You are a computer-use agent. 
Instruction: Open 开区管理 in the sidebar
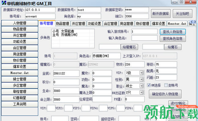tap(20, 35)
